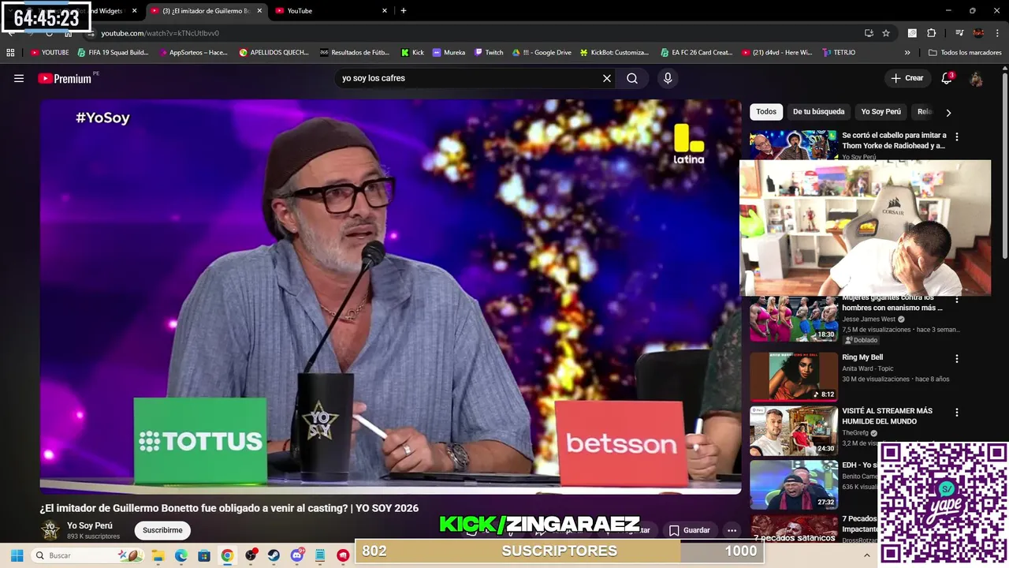Open the Chrome apps grid shortcut
Viewport: 1009px width, 568px height.
(10, 53)
